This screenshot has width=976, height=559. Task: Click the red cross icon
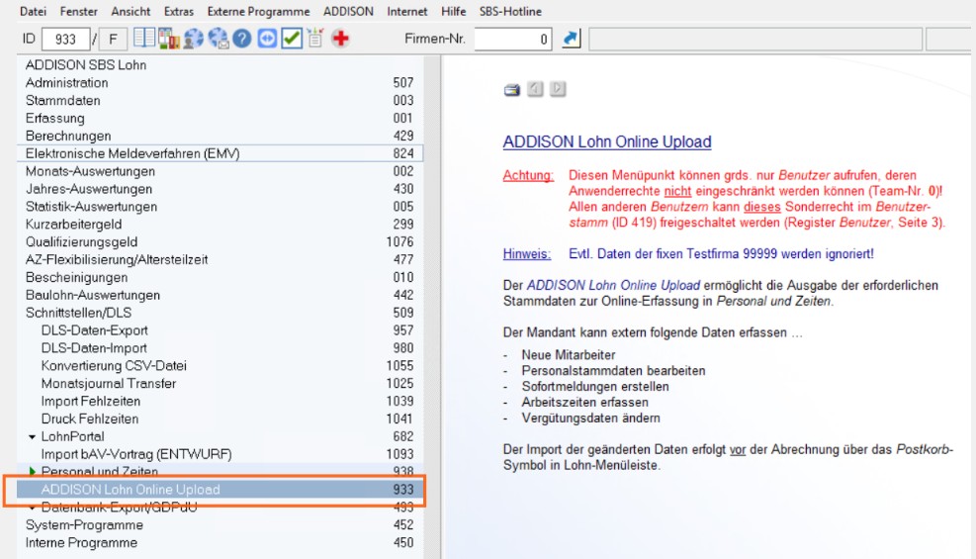click(x=340, y=39)
